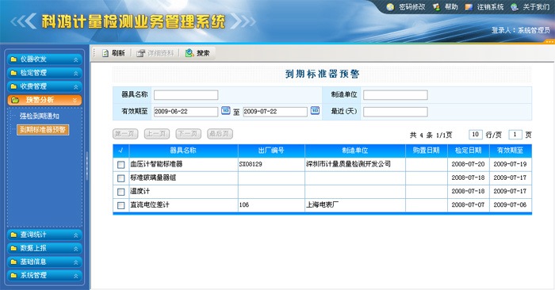Image resolution: width=555 pixels, height=290 pixels.
Task: Select 到期标准器预警 menu item
Action: pyautogui.click(x=43, y=129)
